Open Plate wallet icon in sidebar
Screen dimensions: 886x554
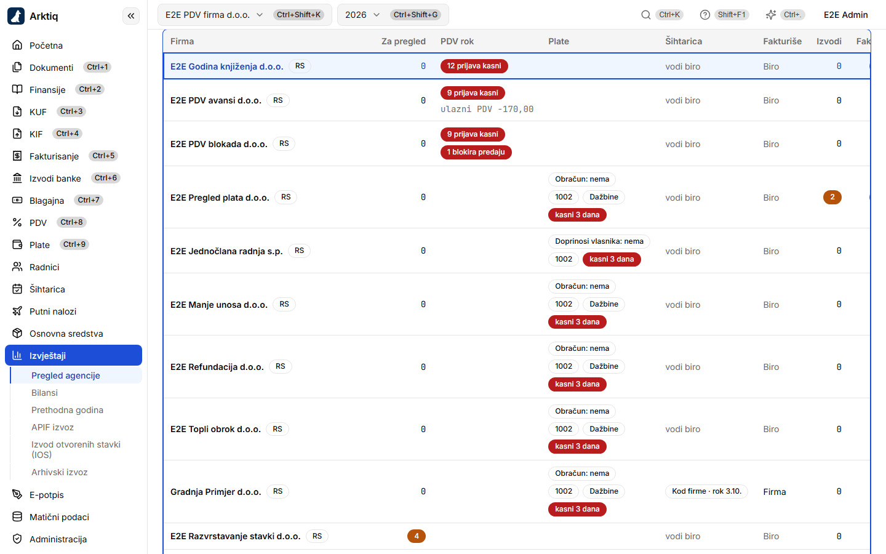[x=17, y=245]
